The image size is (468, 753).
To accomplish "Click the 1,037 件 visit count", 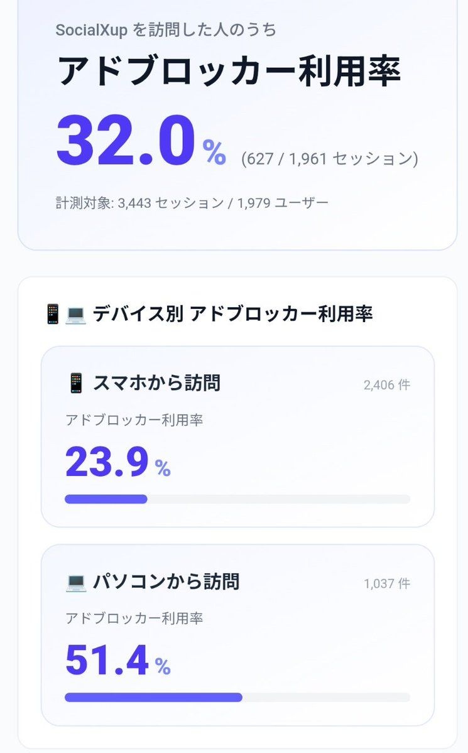I will 386,584.
